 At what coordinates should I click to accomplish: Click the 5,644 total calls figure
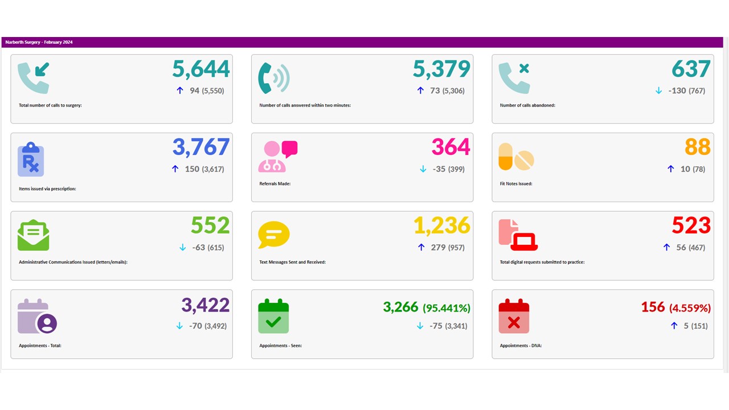(x=201, y=69)
